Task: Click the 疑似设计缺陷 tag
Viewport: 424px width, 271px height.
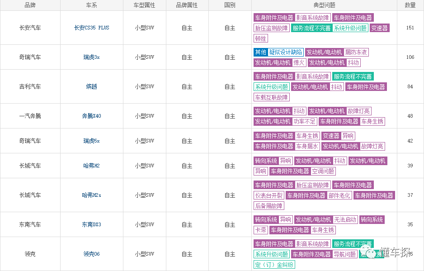Action: tap(286, 52)
